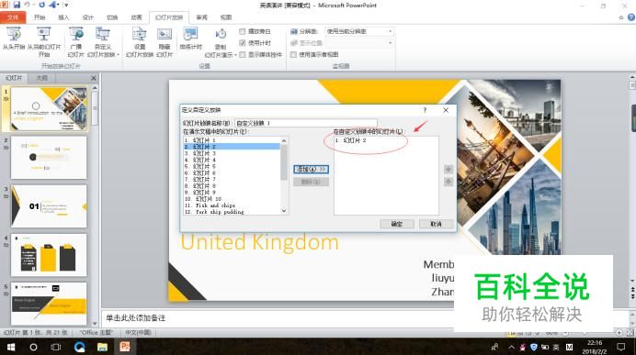This screenshot has width=636, height=355.
Task: Click the Add (添加) >> button
Action: point(311,169)
